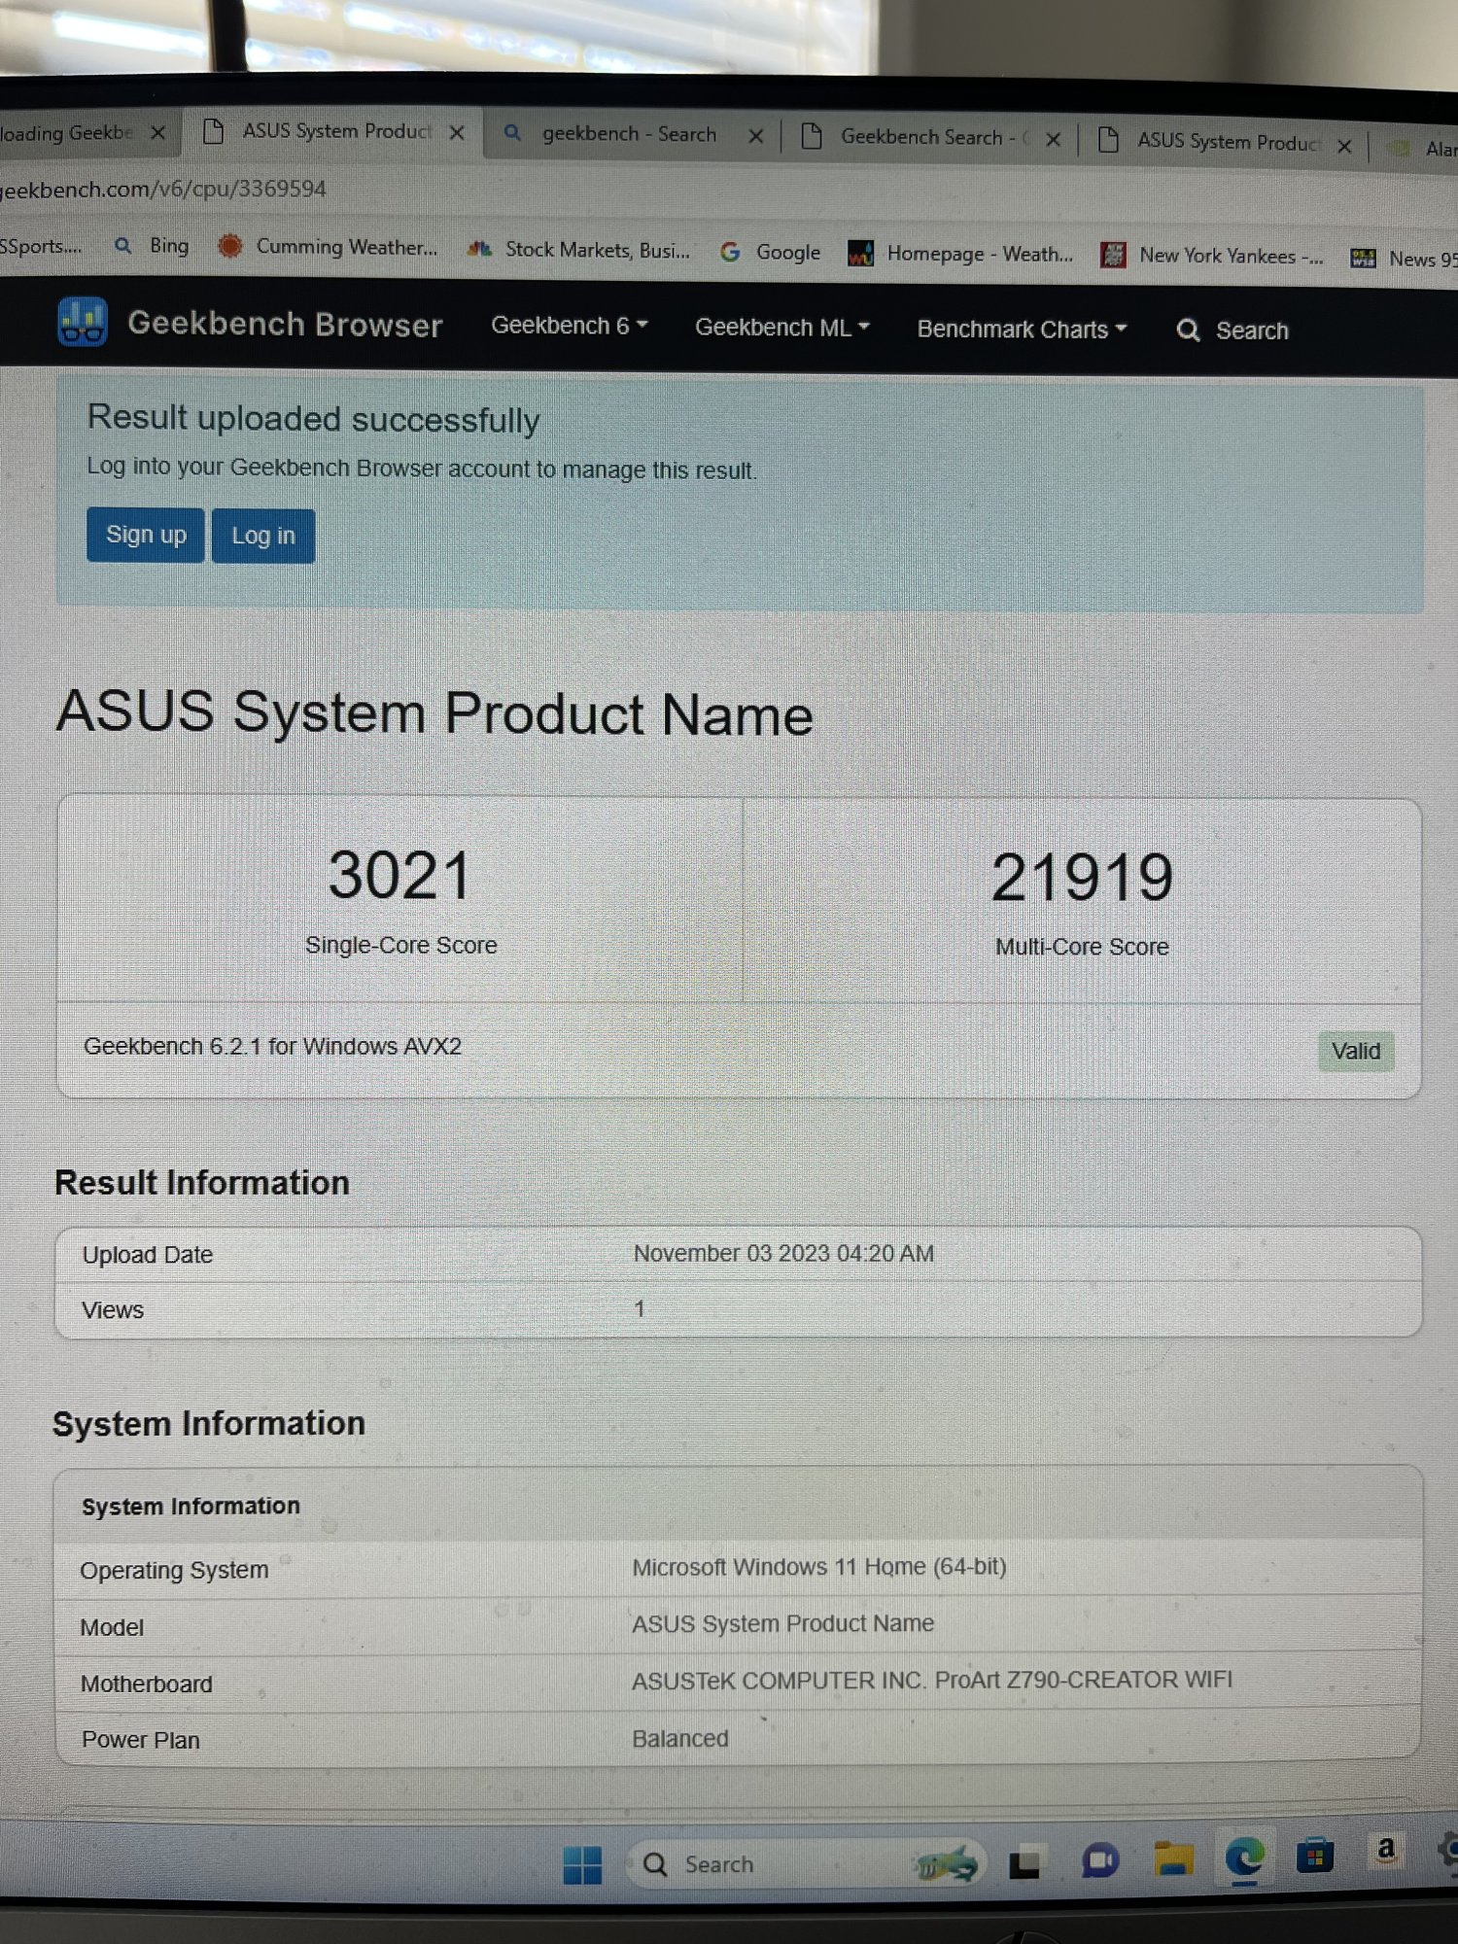Image resolution: width=1458 pixels, height=1944 pixels.
Task: Click the Valid badge
Action: [x=1356, y=1051]
